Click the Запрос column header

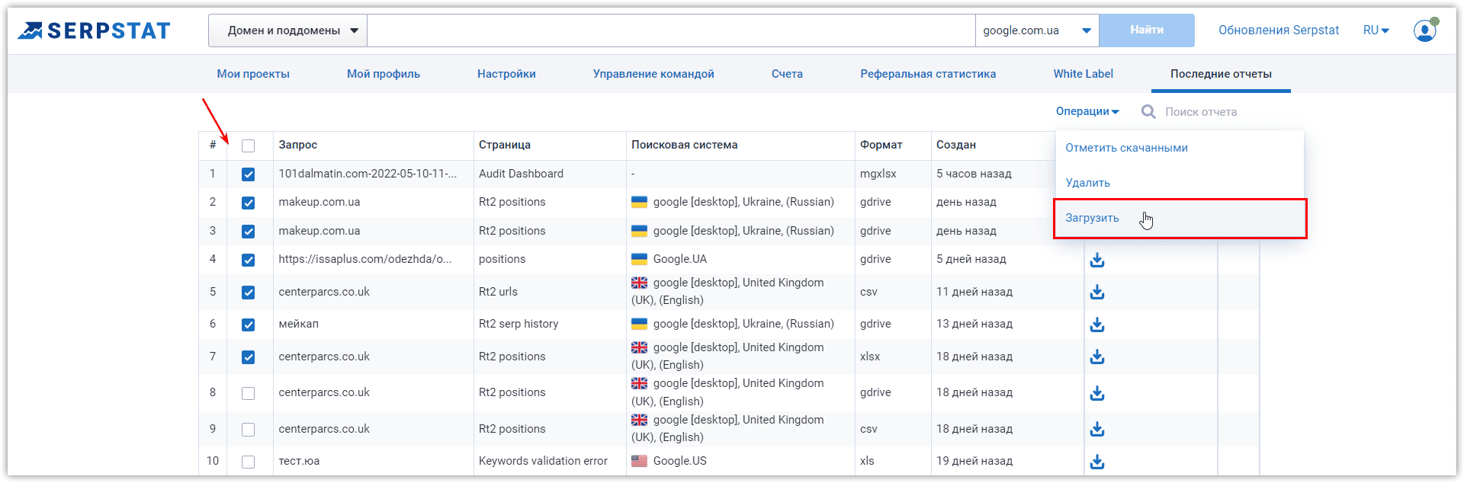(x=298, y=145)
